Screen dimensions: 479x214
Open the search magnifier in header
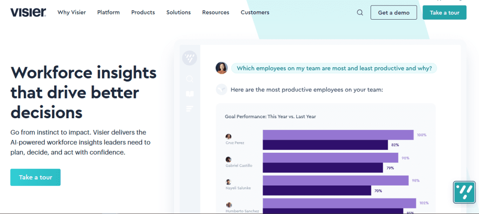[360, 13]
